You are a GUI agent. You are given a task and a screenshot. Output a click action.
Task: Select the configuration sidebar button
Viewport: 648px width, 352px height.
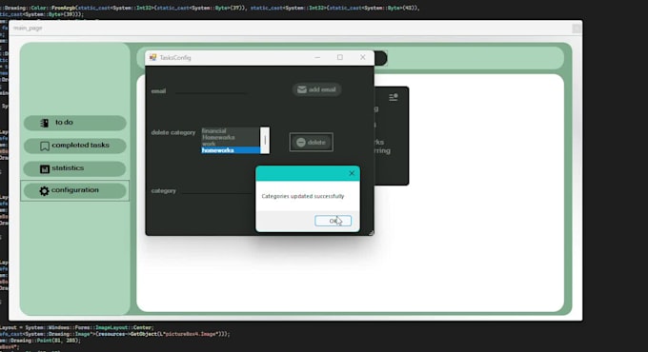pos(74,190)
